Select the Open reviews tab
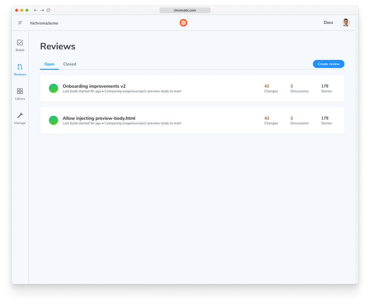The height and width of the screenshot is (304, 370). point(49,64)
